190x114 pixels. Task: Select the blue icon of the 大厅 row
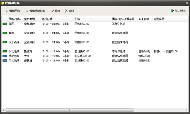(x=5, y=56)
